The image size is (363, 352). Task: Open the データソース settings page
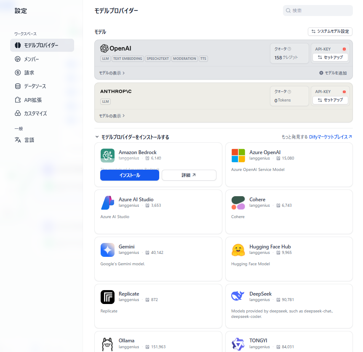click(35, 86)
